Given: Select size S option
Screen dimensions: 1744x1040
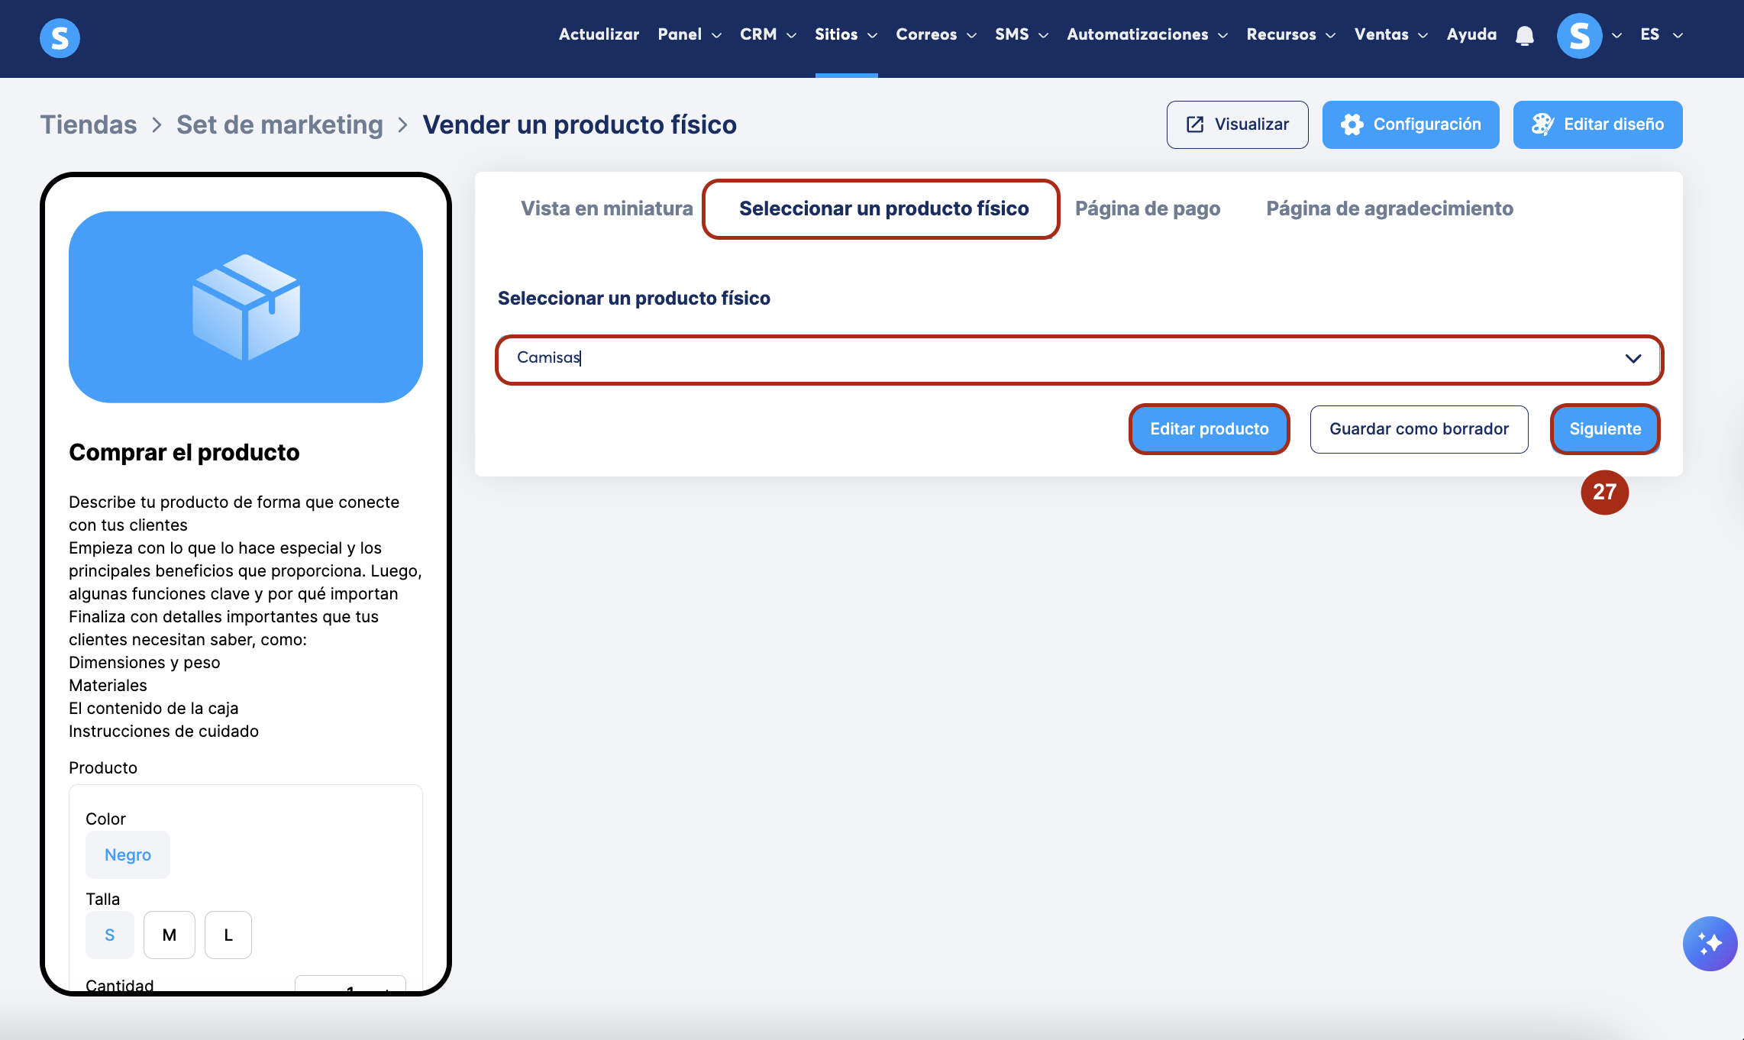Looking at the screenshot, I should [x=110, y=935].
